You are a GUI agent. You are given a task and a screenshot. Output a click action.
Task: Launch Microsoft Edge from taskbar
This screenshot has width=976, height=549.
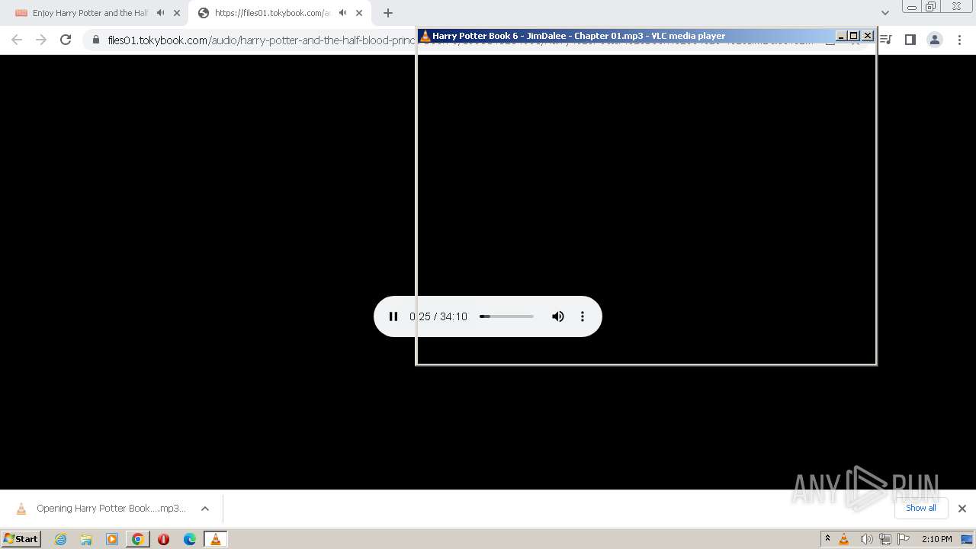coord(190,539)
